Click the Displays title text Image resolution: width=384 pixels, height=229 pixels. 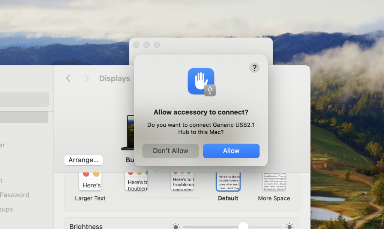[115, 79]
